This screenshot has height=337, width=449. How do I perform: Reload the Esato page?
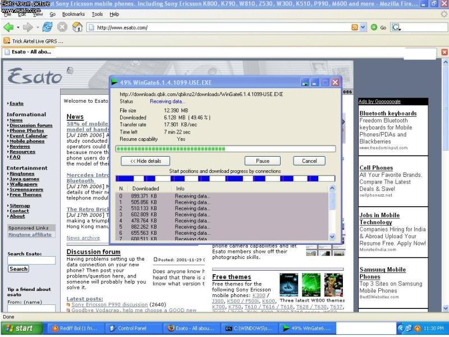(47, 27)
